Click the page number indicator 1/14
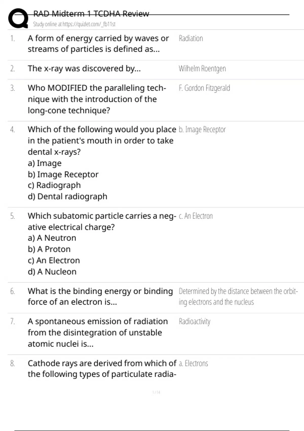This screenshot has width=304, height=431. 156,392
